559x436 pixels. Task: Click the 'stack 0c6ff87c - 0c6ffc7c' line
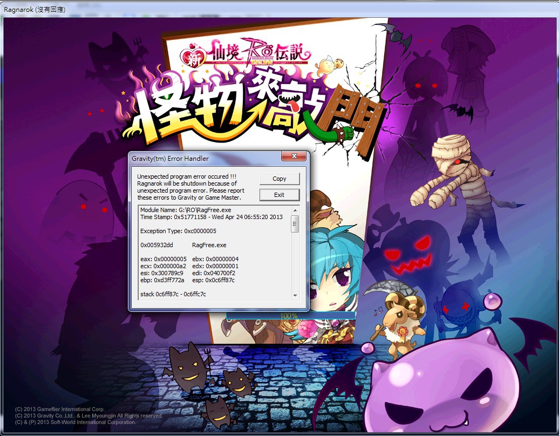(173, 294)
